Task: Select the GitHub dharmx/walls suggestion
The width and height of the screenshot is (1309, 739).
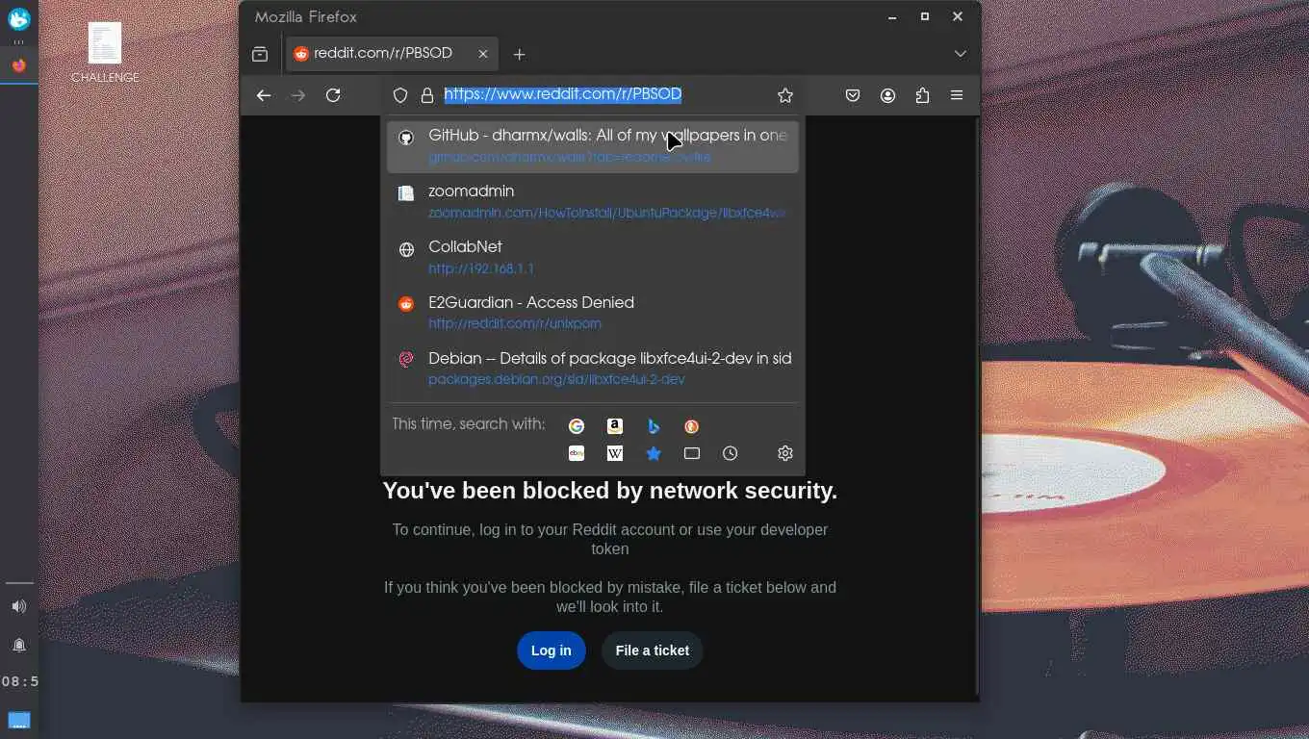Action: tap(593, 145)
